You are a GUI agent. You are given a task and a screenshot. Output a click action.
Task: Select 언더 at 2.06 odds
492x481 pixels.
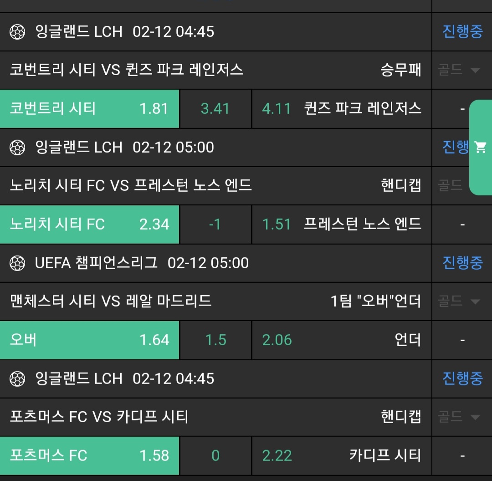pos(342,340)
